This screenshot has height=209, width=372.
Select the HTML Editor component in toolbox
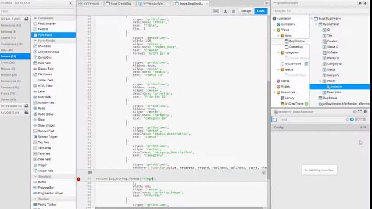tap(53, 86)
